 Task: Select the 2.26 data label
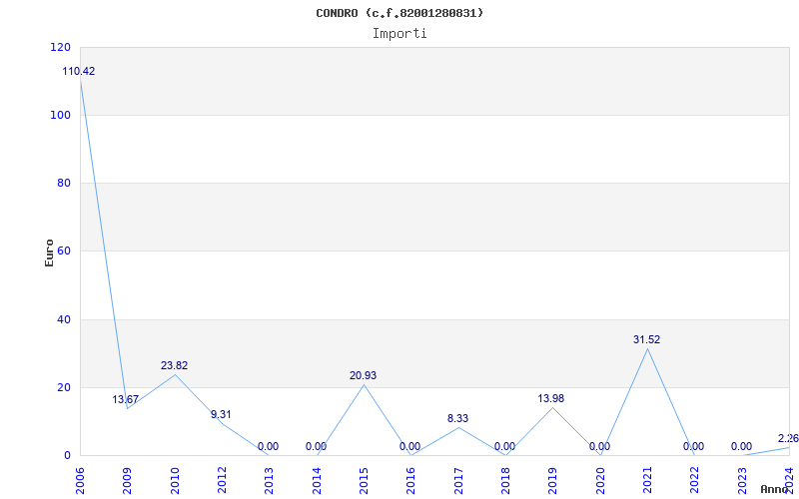click(788, 438)
